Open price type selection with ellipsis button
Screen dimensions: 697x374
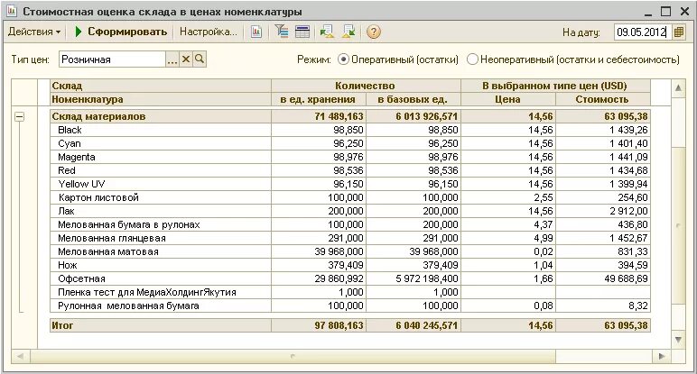tap(172, 59)
